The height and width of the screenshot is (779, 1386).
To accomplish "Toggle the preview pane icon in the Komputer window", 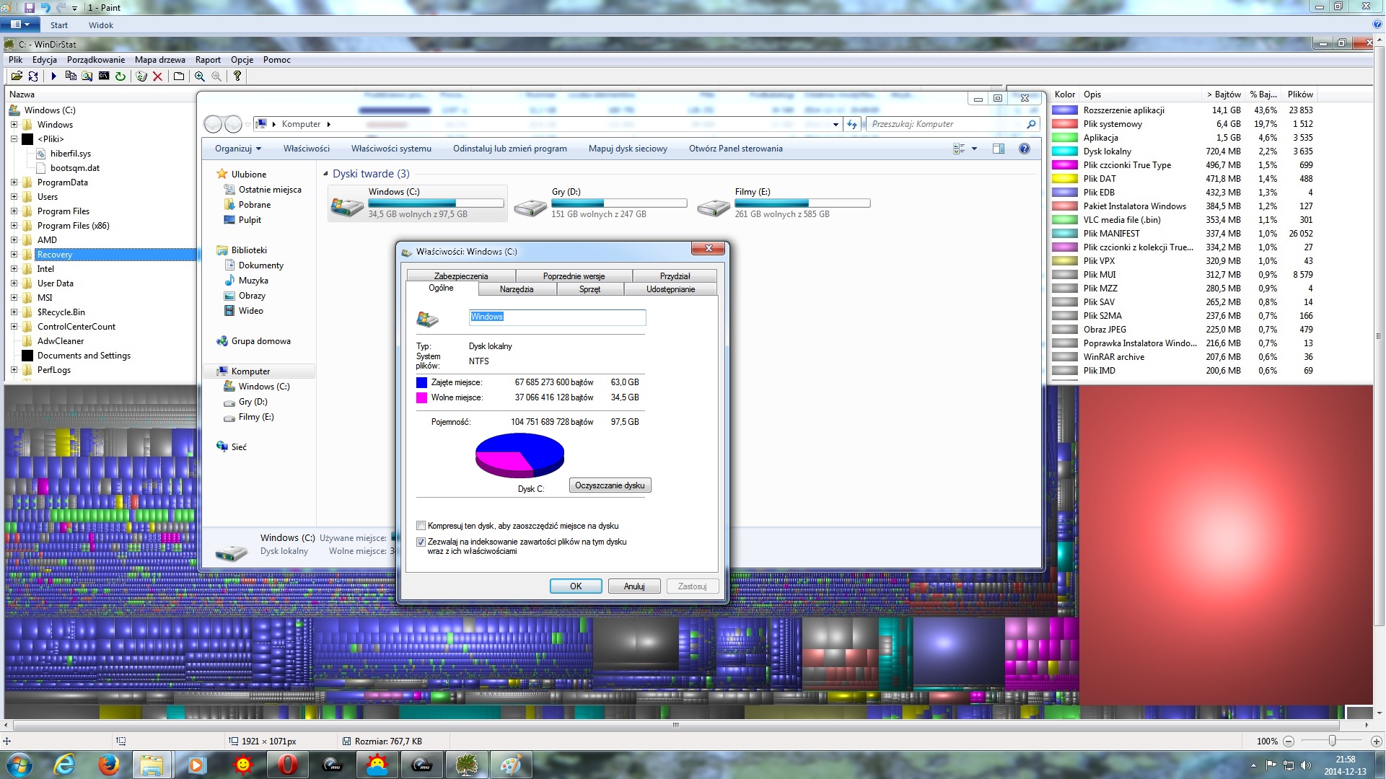I will (999, 149).
